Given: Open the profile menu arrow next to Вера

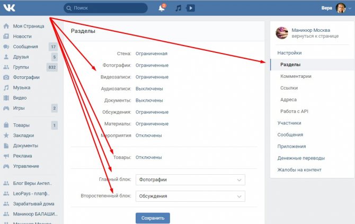Looking at the screenshot, I should pos(350,8).
